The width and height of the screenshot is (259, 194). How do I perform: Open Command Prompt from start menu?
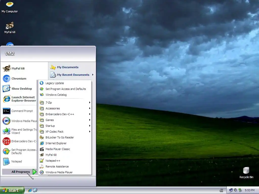click(19, 111)
